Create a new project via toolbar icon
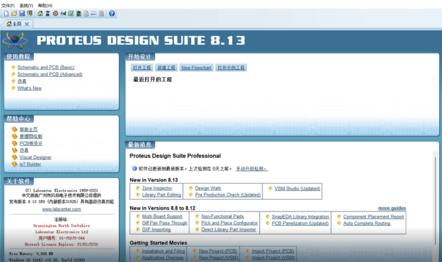This screenshot has width=442, height=262. tap(6, 13)
